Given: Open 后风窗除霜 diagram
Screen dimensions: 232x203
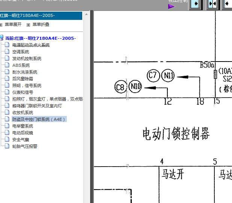Looking at the screenshot, I should [x=23, y=79].
